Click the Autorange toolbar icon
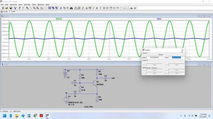Image resolution: width=213 pixels, height=119 pixels. click(x=42, y=8)
